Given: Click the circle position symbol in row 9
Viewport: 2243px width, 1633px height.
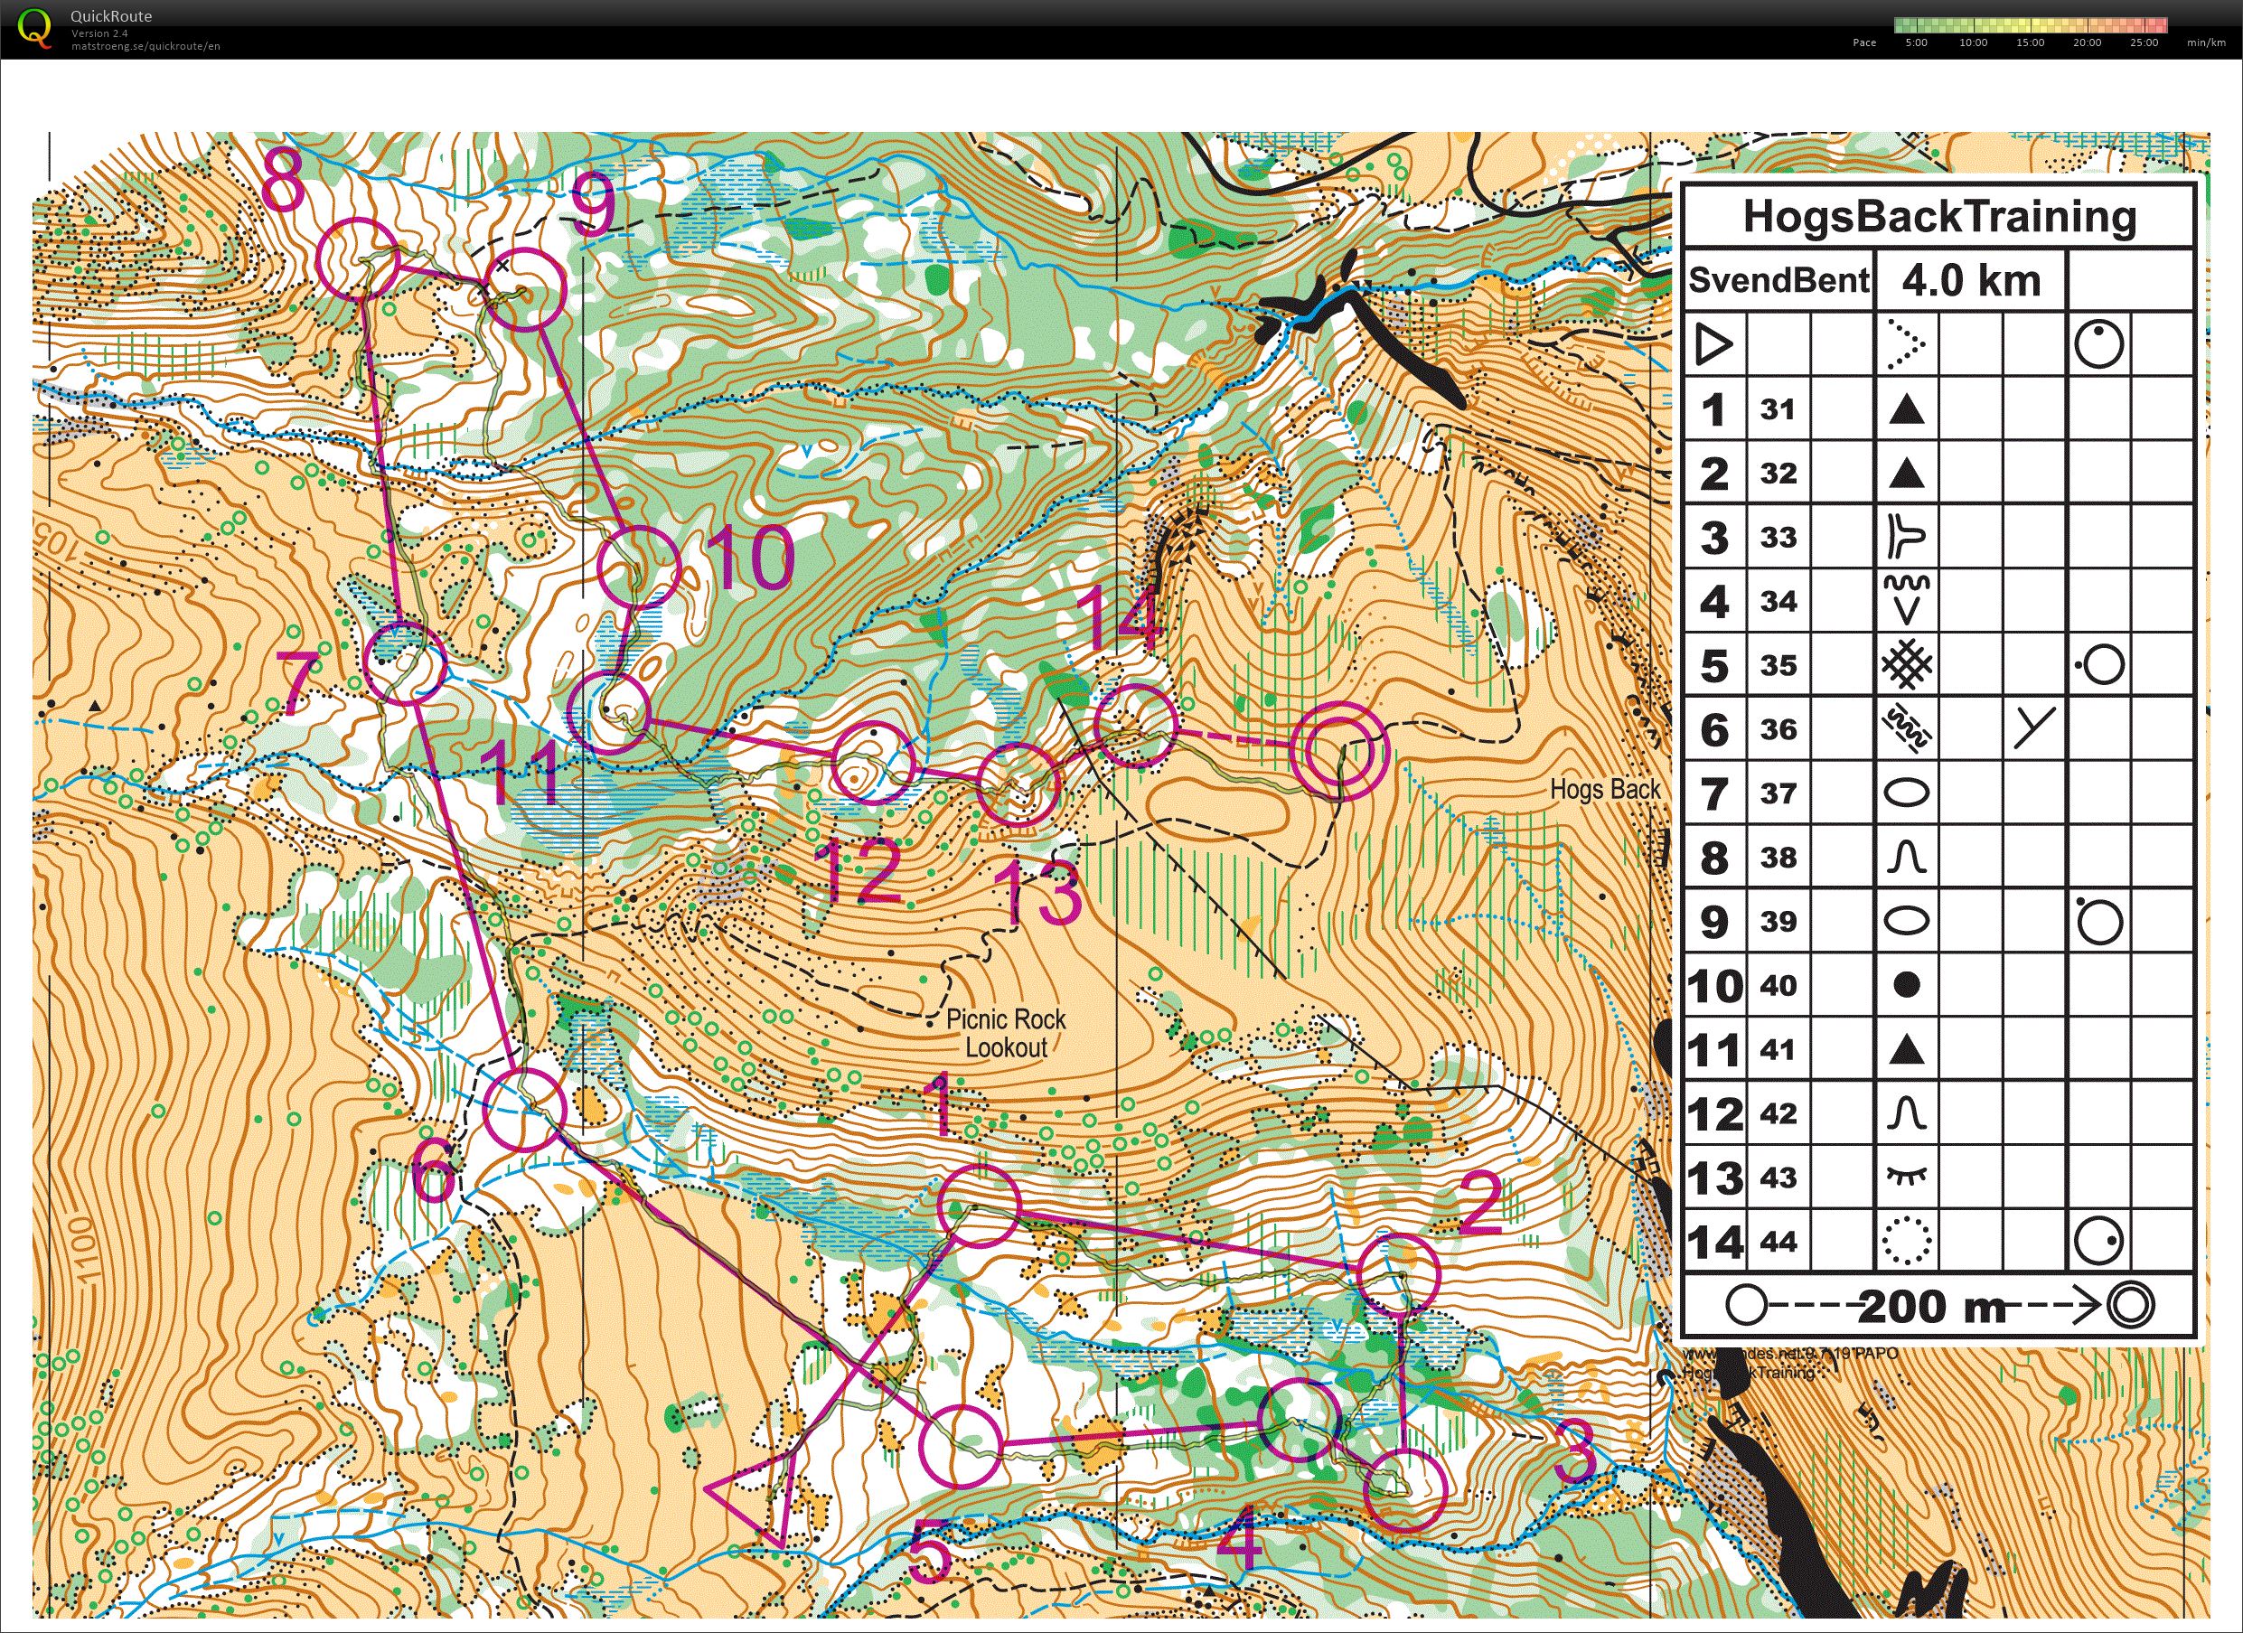Looking at the screenshot, I should [x=2098, y=921].
